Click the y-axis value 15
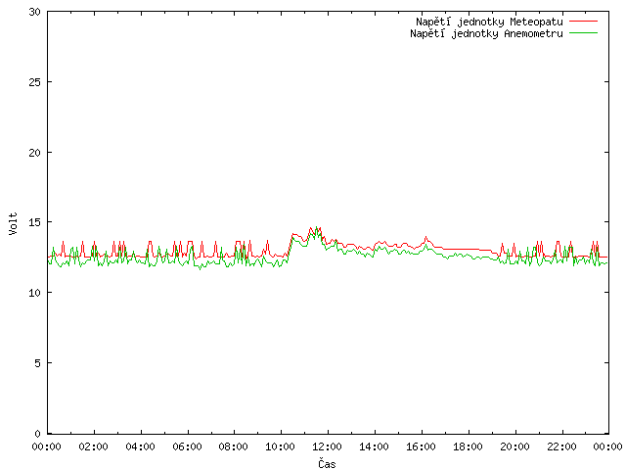This screenshot has width=626, height=470. [x=35, y=222]
